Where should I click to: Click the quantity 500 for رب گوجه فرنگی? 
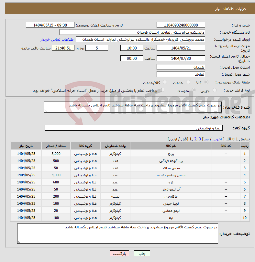tap(56, 161)
